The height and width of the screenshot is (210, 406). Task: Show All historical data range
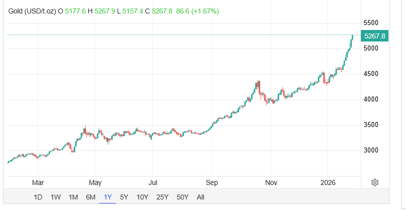click(x=200, y=197)
